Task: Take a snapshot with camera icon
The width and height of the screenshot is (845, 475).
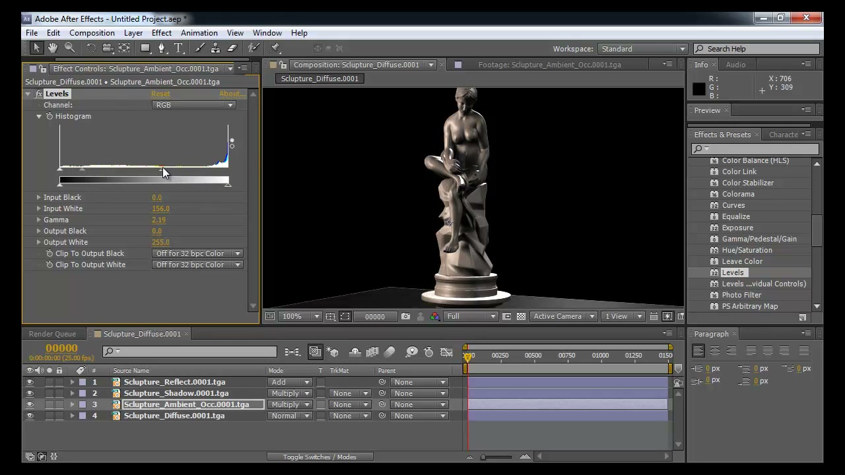Action: 405,317
